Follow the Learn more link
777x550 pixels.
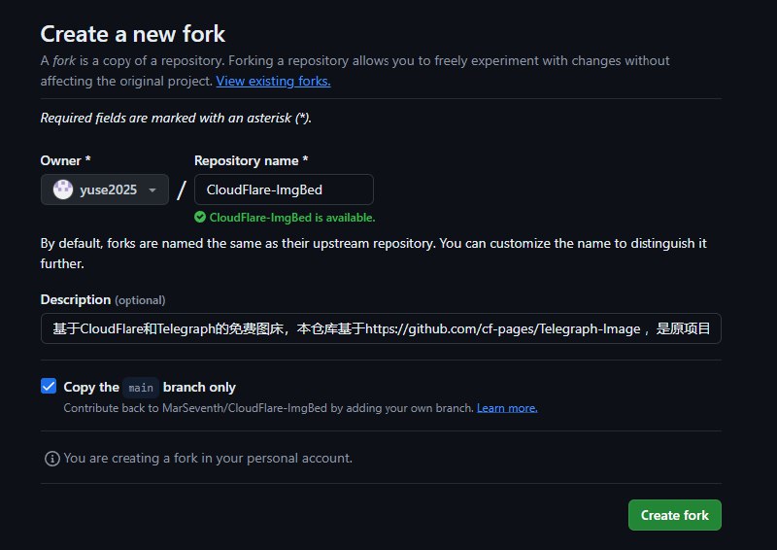click(x=507, y=408)
